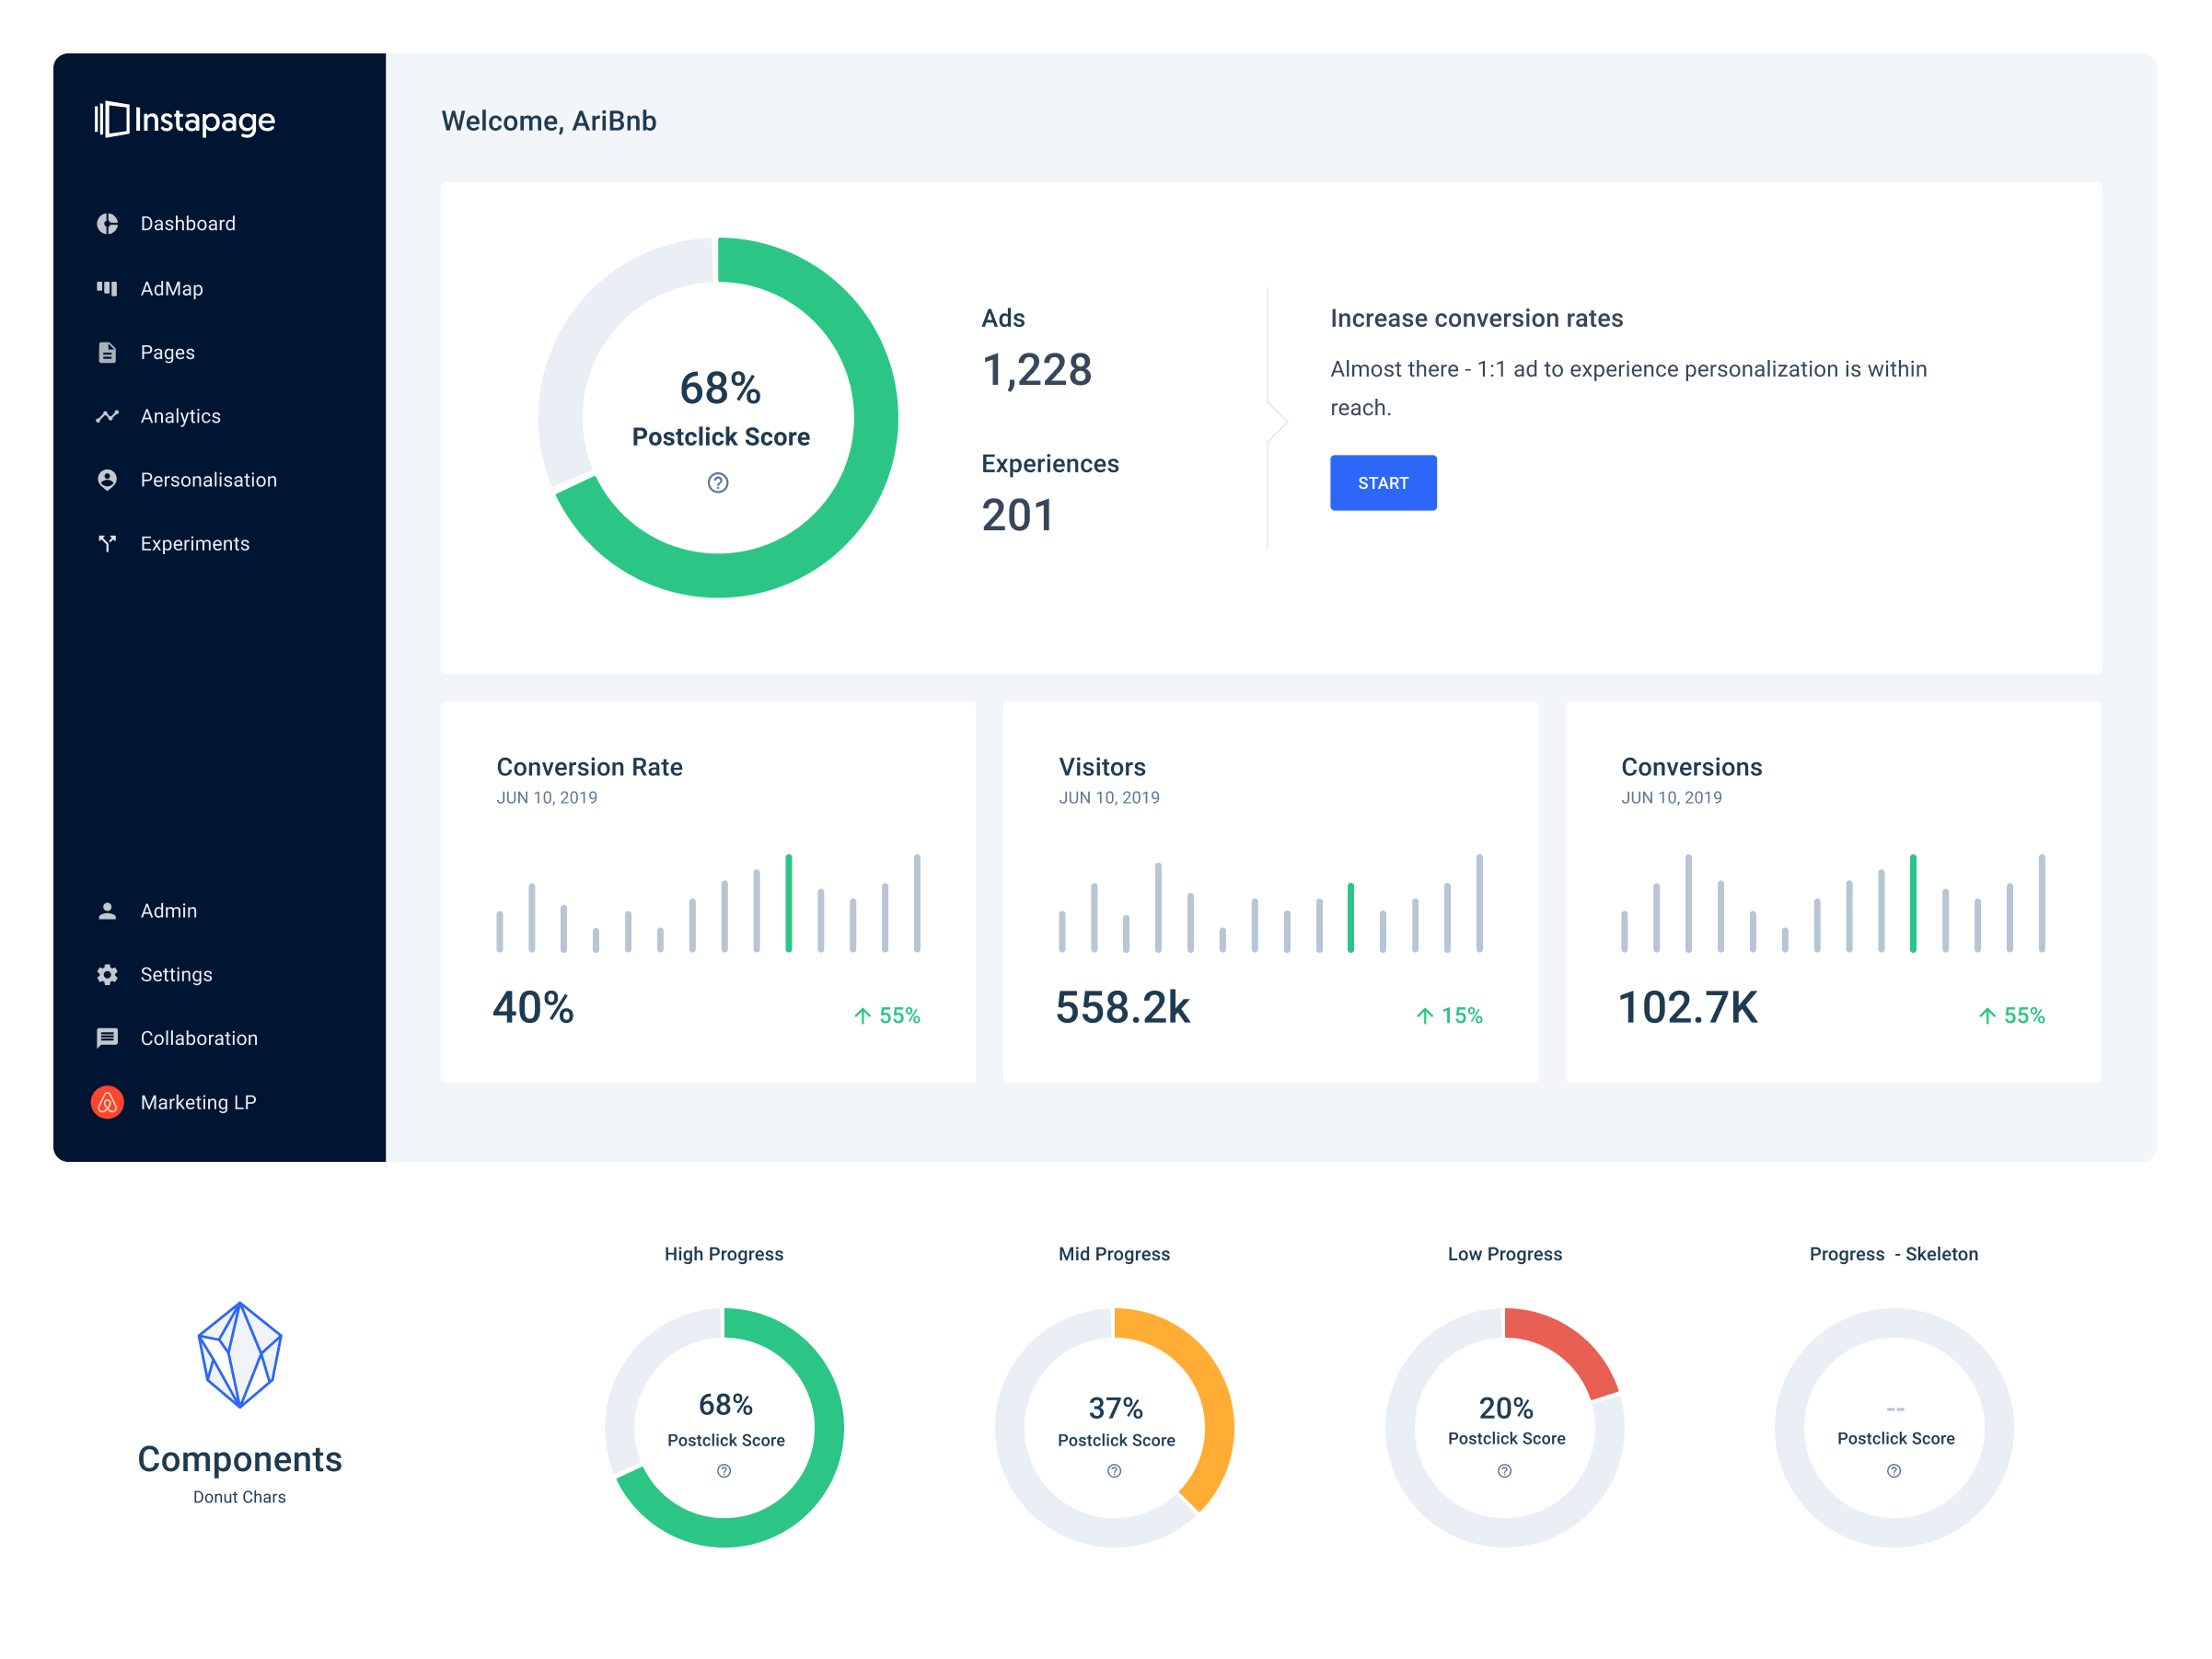Click the Personalisation user circle icon
Image resolution: width=2212 pixels, height=1659 pixels.
pos(107,480)
